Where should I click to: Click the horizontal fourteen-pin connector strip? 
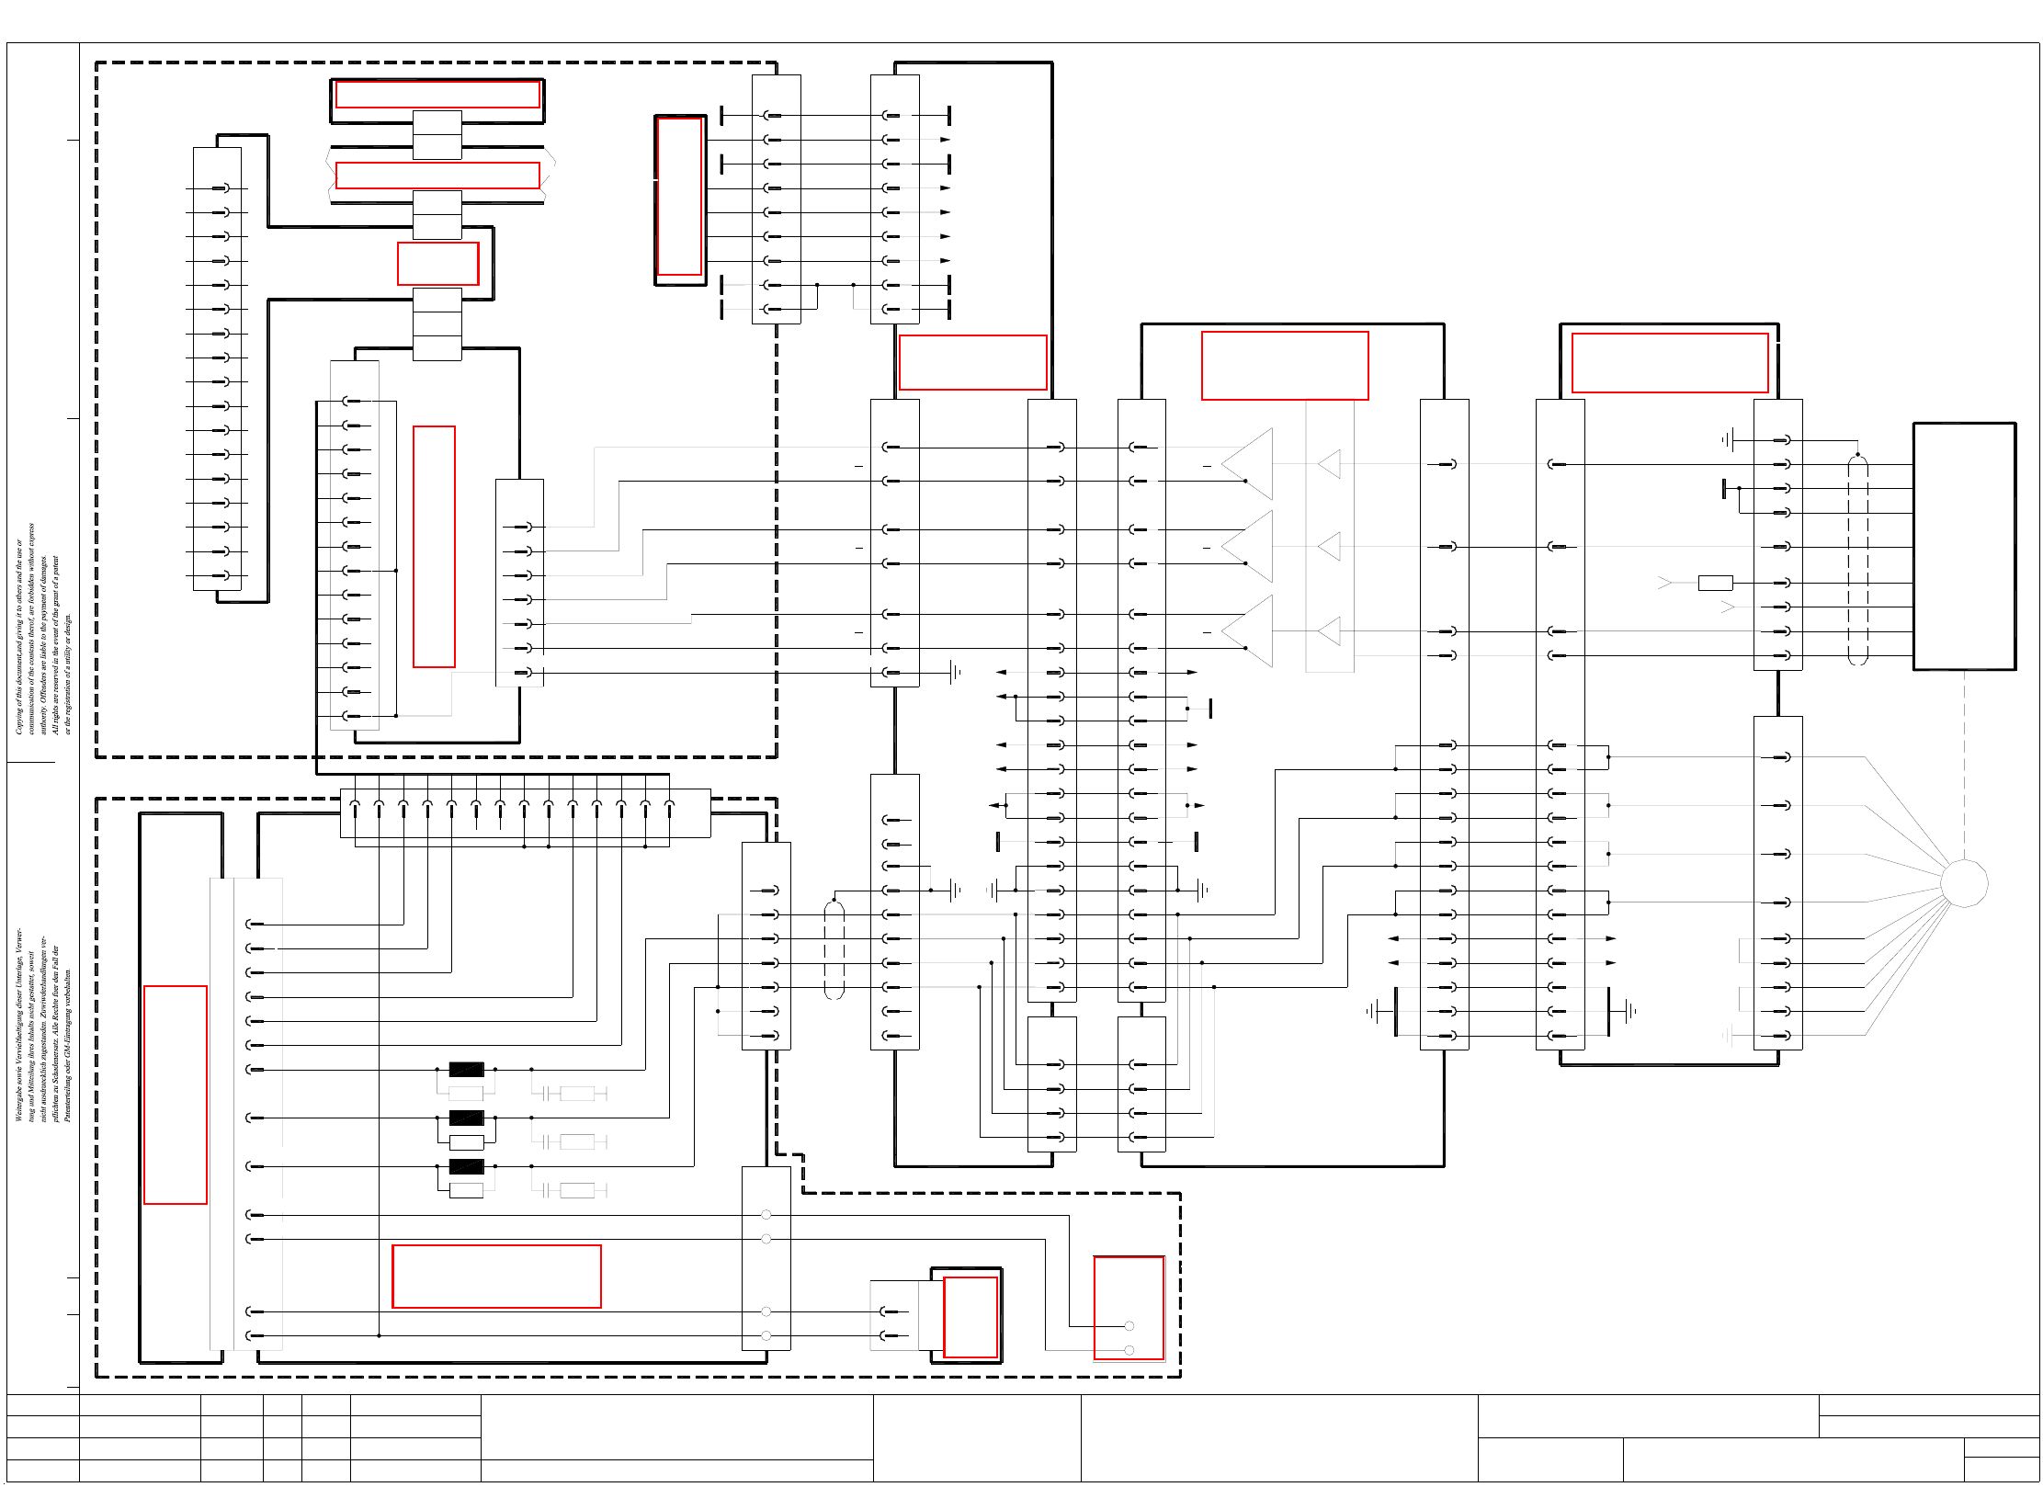coord(525,812)
